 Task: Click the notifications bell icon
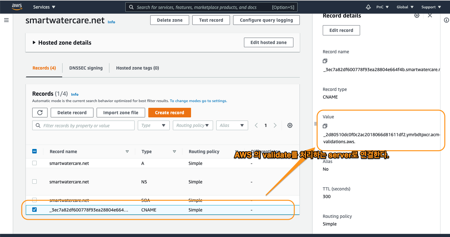368,7
